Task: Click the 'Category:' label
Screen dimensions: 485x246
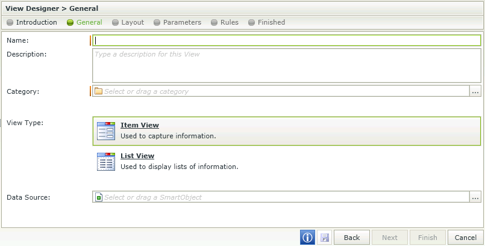Action: [23, 91]
